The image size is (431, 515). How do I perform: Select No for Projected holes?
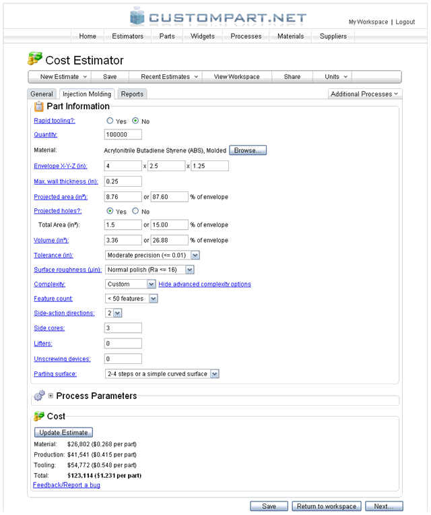point(135,211)
